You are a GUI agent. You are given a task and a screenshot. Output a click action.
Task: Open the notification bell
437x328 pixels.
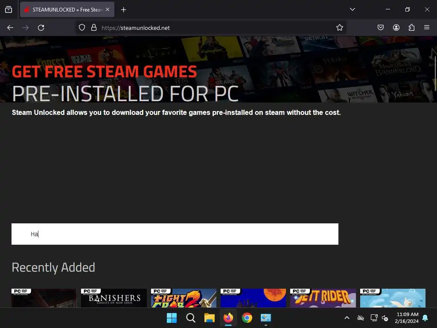click(x=425, y=318)
